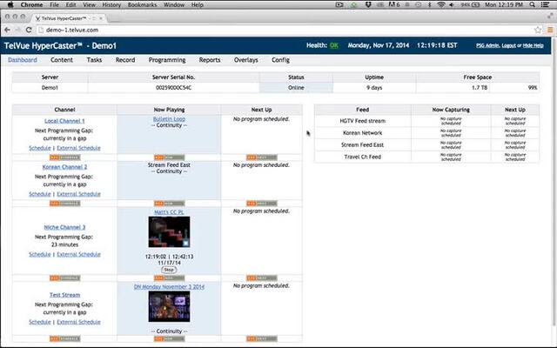Switch to the Overlays tab
This screenshot has height=348, width=557.
click(x=245, y=60)
